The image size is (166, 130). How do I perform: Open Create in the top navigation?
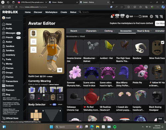tap(64, 12)
